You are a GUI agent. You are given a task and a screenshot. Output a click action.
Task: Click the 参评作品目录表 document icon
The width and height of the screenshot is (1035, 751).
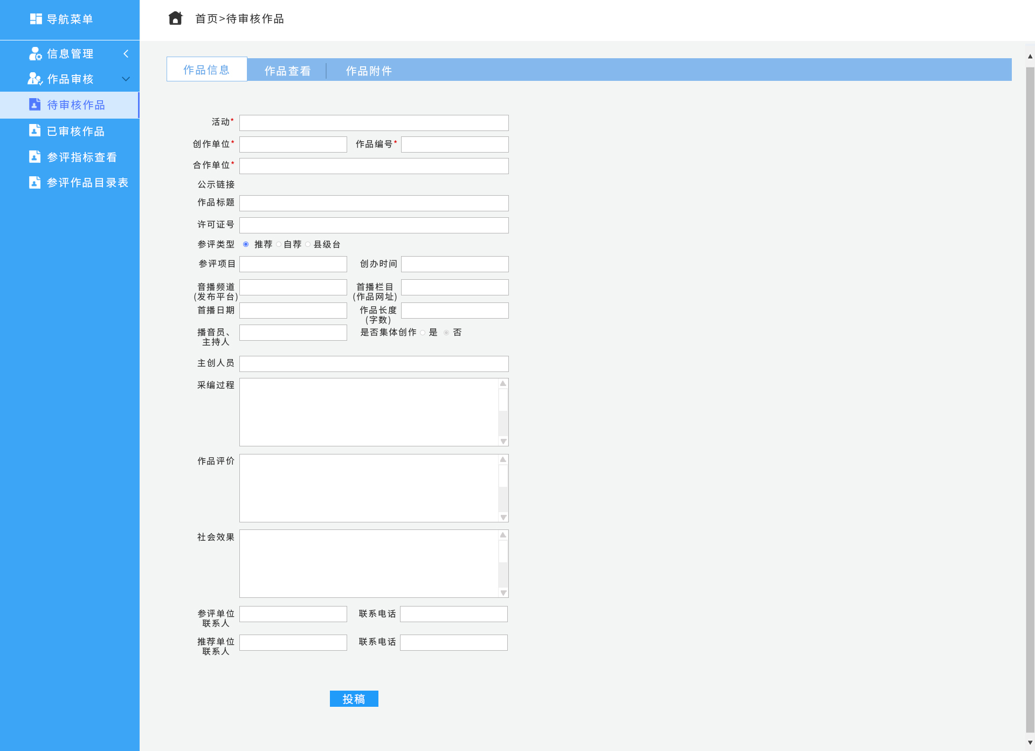click(35, 182)
